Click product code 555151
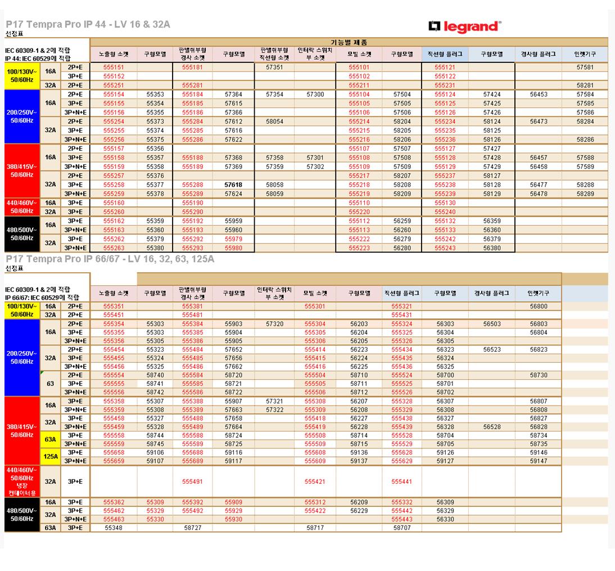Viewport: 615px width, 571px height. tap(114, 68)
